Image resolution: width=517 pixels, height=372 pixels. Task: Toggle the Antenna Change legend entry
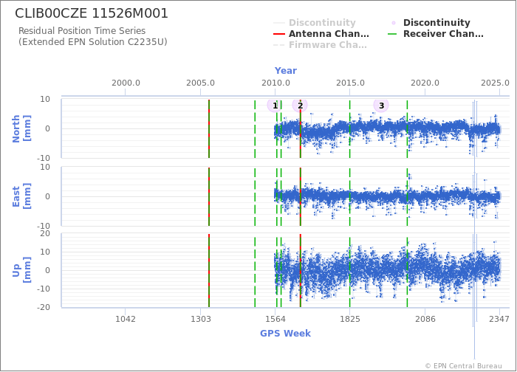pyautogui.click(x=321, y=34)
